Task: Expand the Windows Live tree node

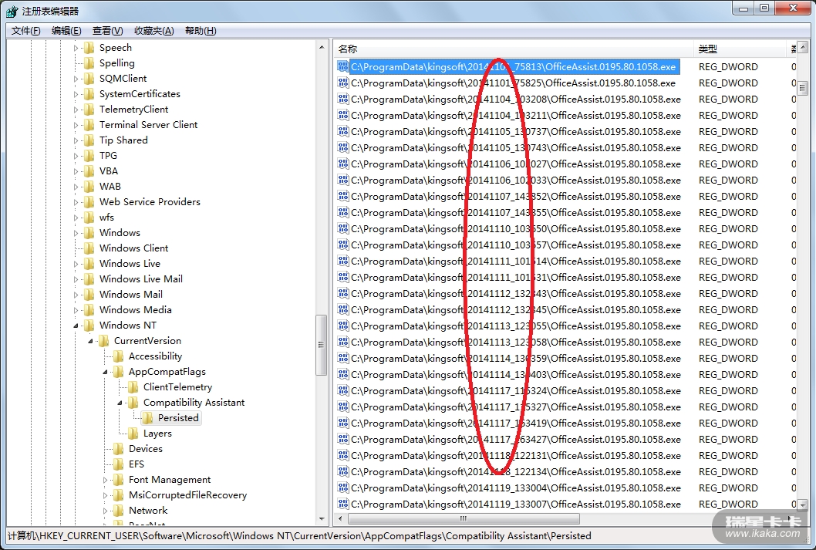Action: tap(76, 264)
